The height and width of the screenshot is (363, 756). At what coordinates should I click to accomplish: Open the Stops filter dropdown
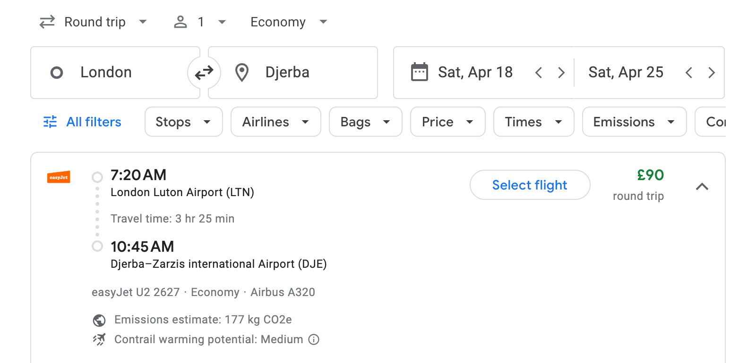coord(183,122)
